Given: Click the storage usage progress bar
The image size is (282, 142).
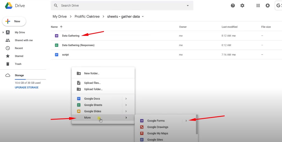Looking at the screenshot, I should click(x=30, y=79).
